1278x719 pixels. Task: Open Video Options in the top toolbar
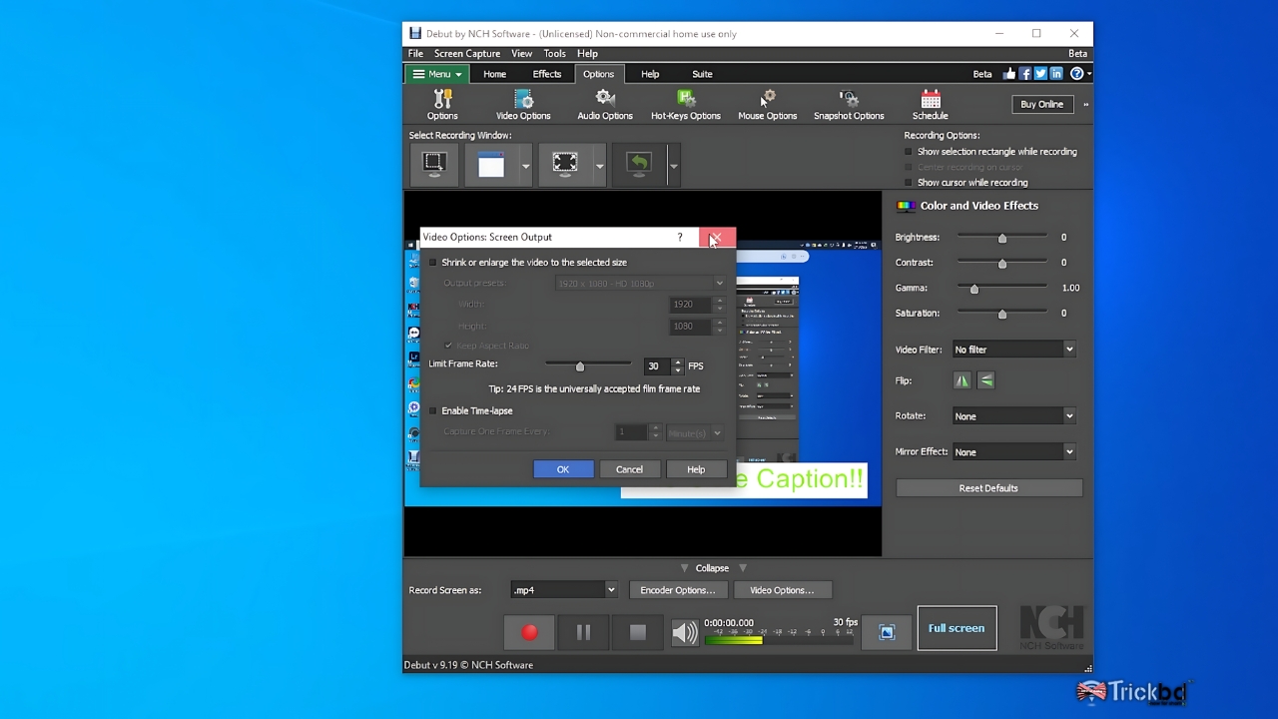click(x=523, y=105)
